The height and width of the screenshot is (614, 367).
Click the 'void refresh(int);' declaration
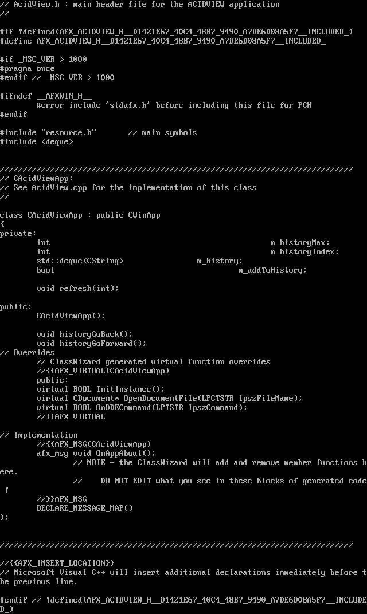click(77, 289)
